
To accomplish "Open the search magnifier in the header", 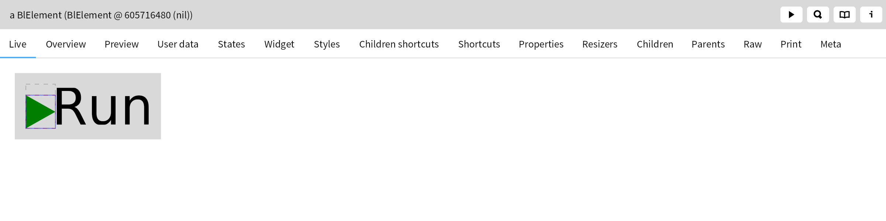I will click(818, 15).
